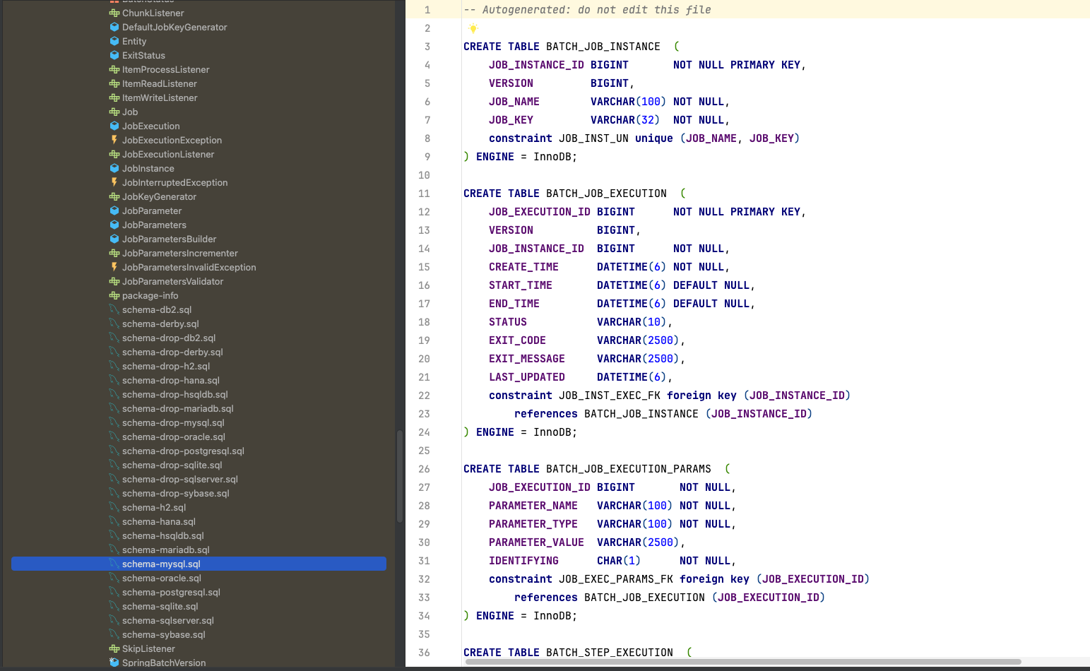This screenshot has width=1090, height=671.
Task: Click the Job interface icon
Action: point(114,112)
